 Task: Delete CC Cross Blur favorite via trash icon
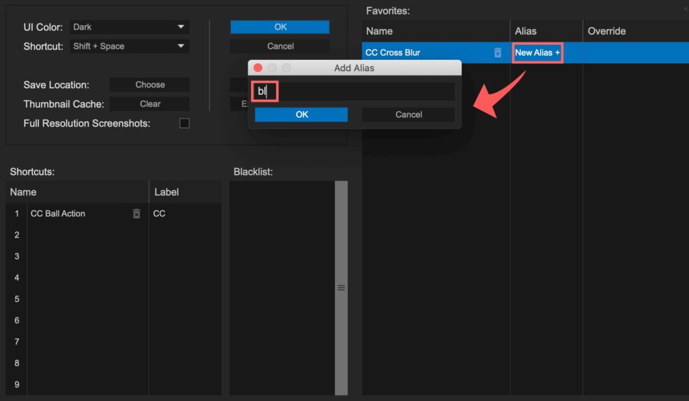tap(498, 52)
